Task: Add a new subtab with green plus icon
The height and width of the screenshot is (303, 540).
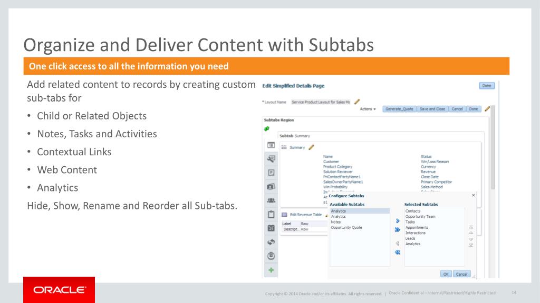Action: [271, 270]
